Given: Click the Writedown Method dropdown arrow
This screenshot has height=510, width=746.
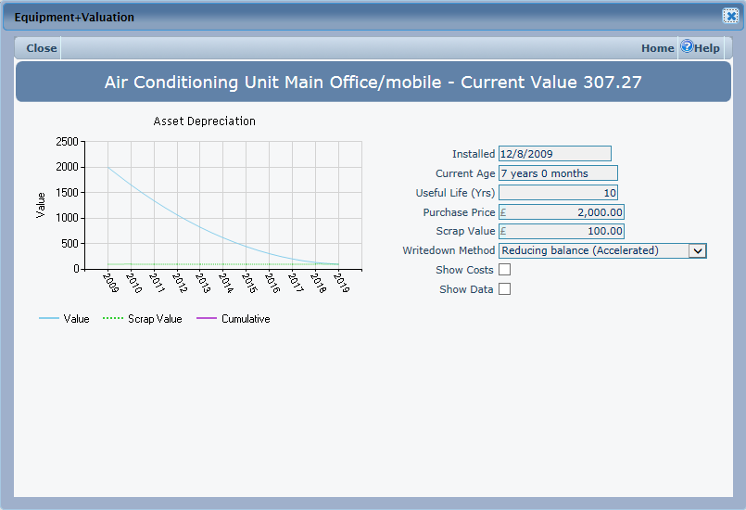Looking at the screenshot, I should (697, 250).
